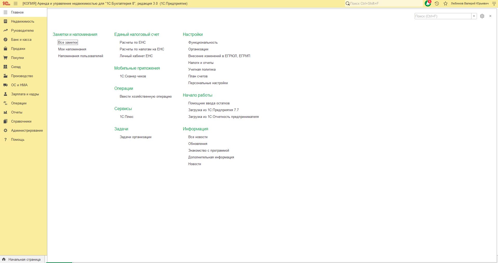
Task: Click the Покупки shopping cart icon
Action: pyautogui.click(x=5, y=58)
